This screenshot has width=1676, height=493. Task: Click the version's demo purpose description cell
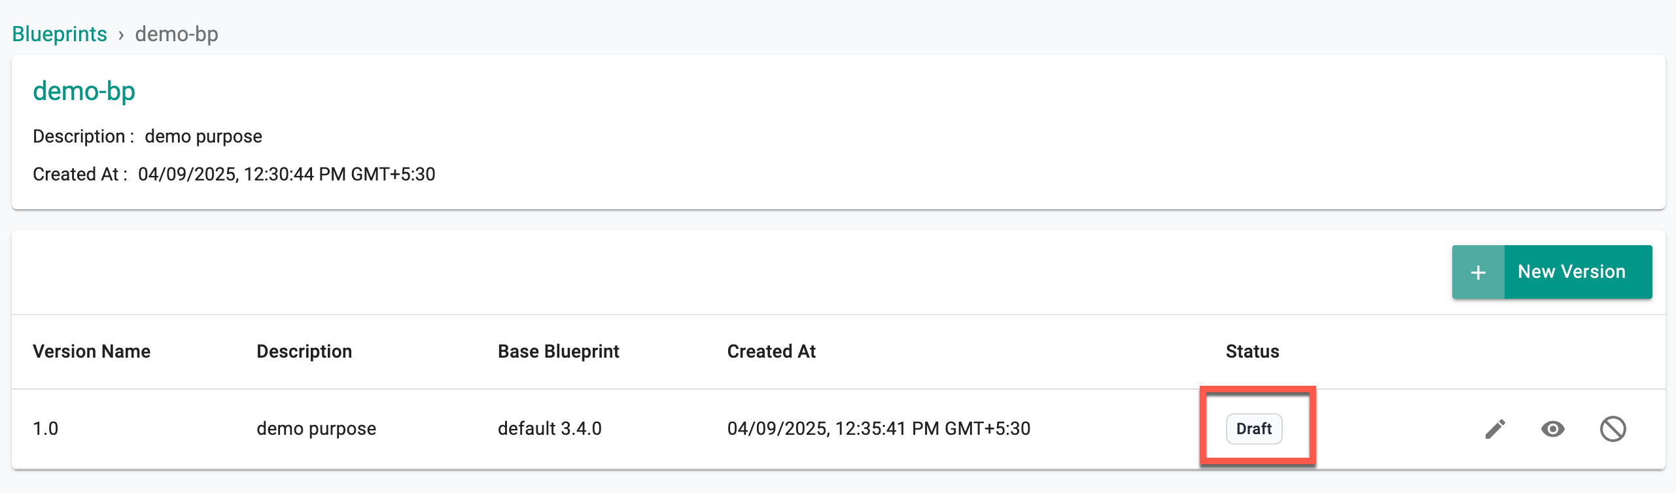[317, 429]
